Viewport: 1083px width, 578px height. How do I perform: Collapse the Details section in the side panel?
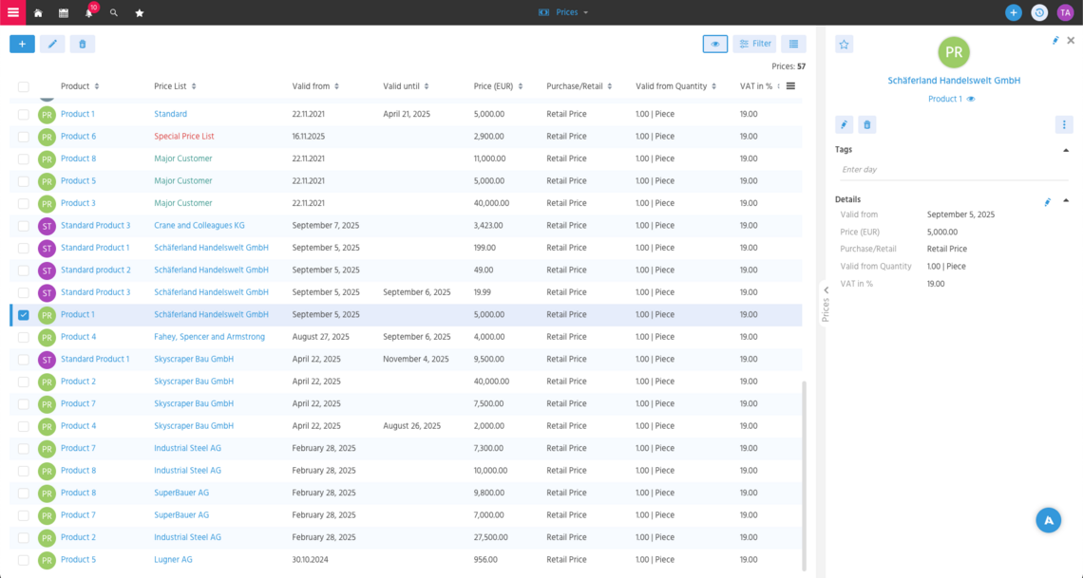point(1066,199)
